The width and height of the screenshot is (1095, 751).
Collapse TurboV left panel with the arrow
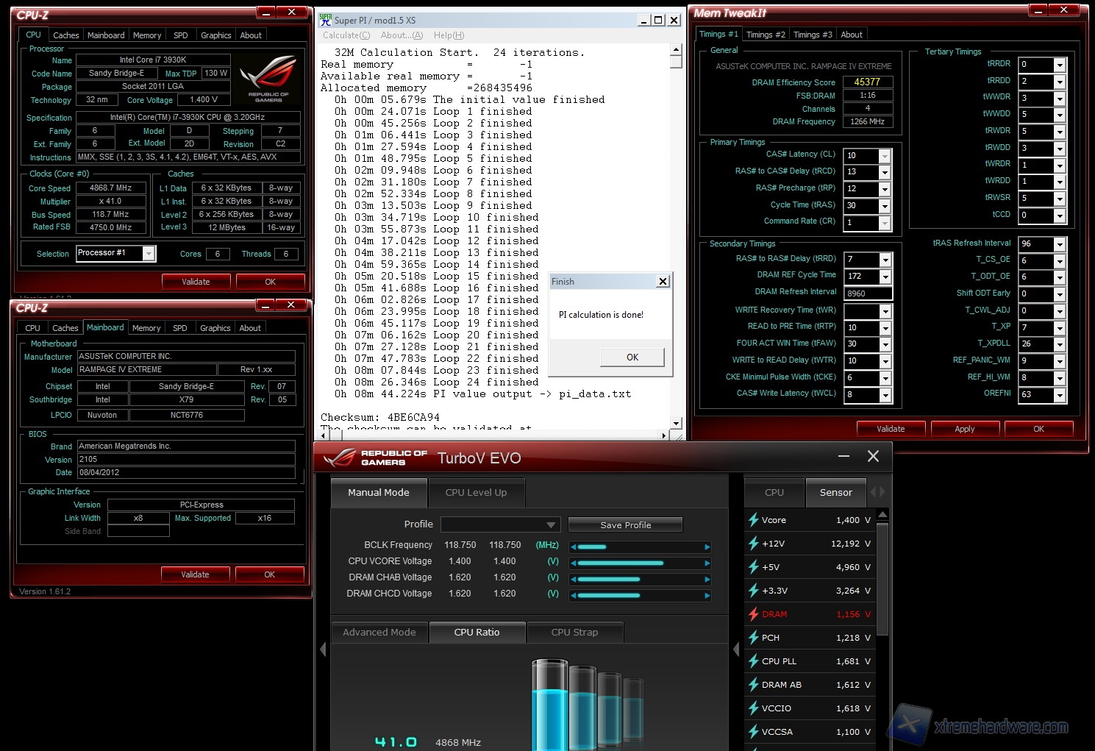[323, 649]
